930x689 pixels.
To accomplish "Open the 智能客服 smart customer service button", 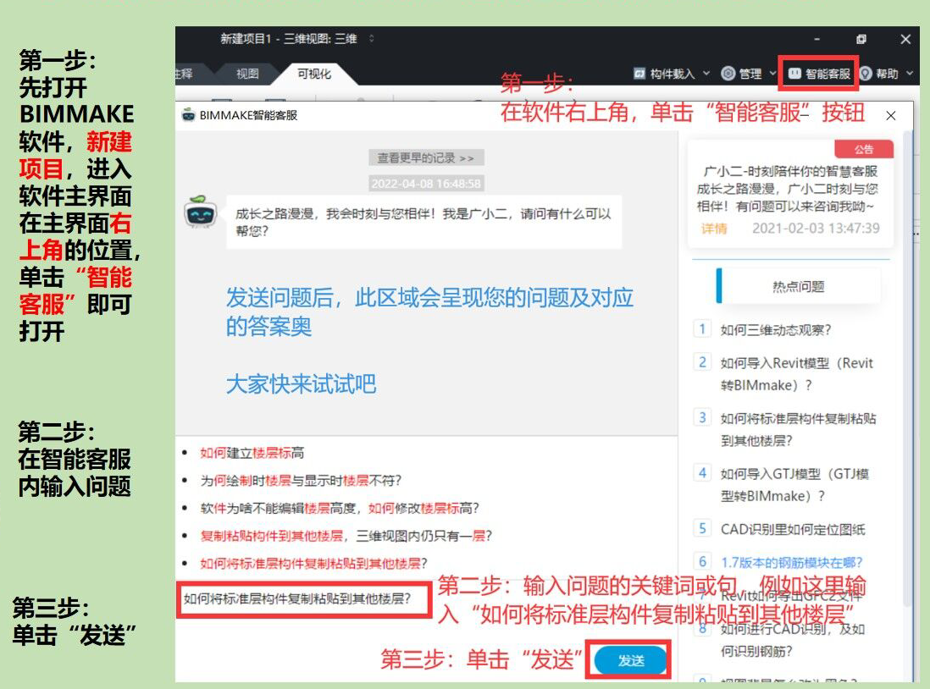I will click(819, 74).
